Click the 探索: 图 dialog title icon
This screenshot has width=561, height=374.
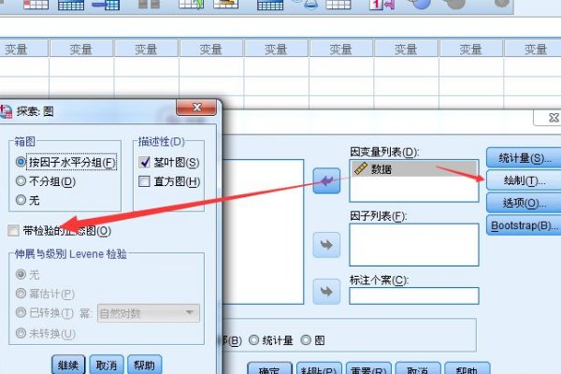[x=6, y=111]
